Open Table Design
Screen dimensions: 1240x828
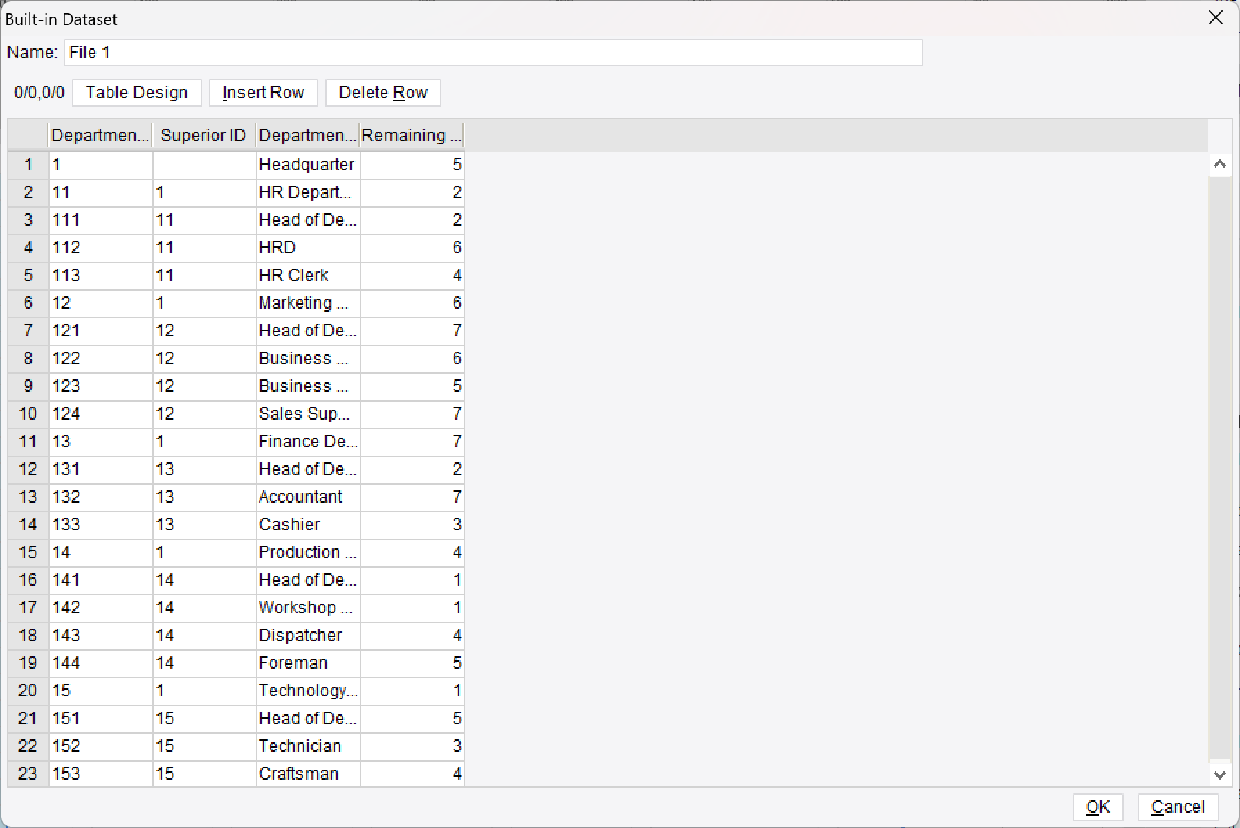[x=136, y=93]
